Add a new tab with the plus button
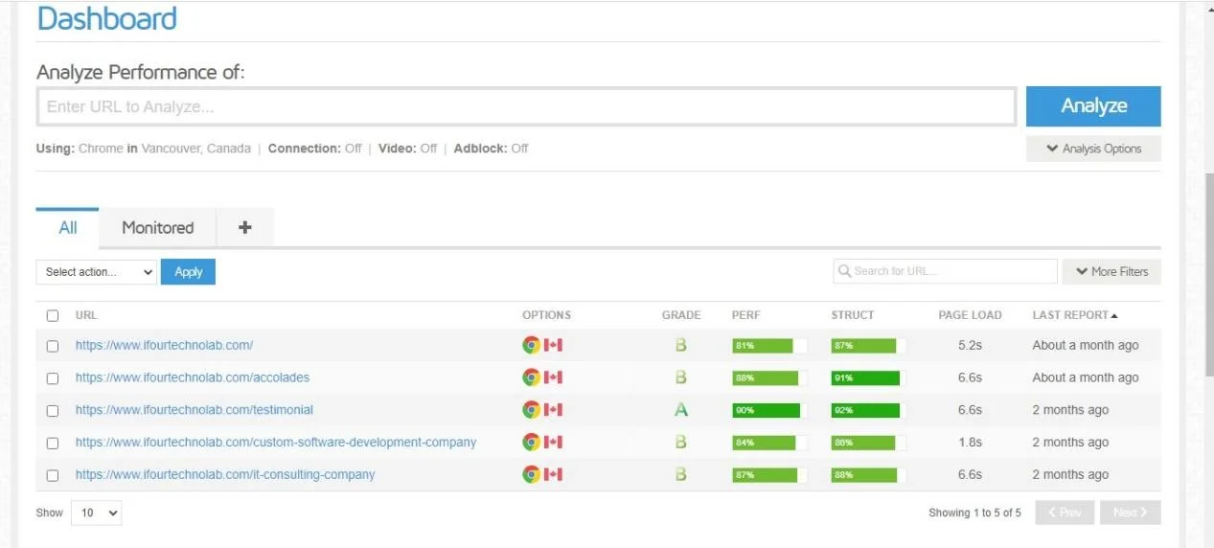1214x548 pixels. 244,227
